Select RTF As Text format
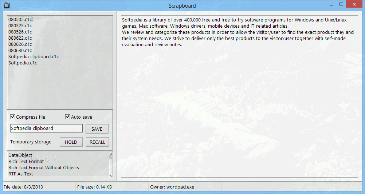 21,174
